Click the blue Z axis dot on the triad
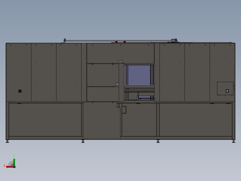 14,167
